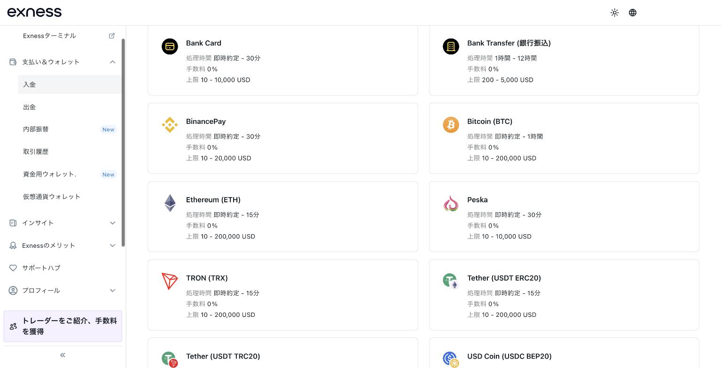721x368 pixels.
Task: Click Bitcoin processing time 即時約定 - 1時間
Action: [x=519, y=137]
